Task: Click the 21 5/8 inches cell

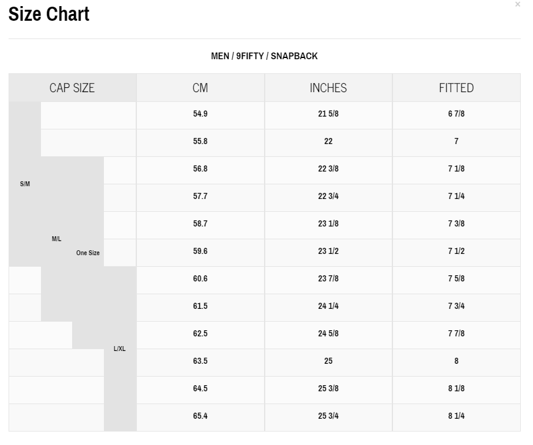Action: [x=328, y=114]
